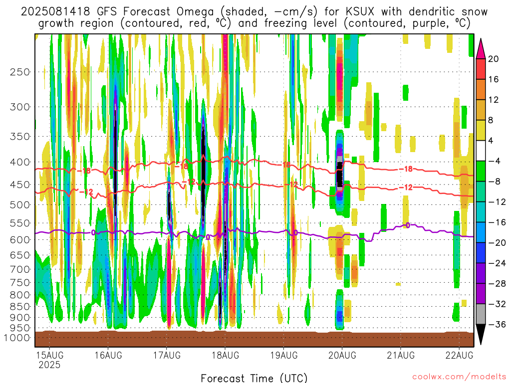
Task: Click the 800 pressure level label
Action: click(x=20, y=295)
